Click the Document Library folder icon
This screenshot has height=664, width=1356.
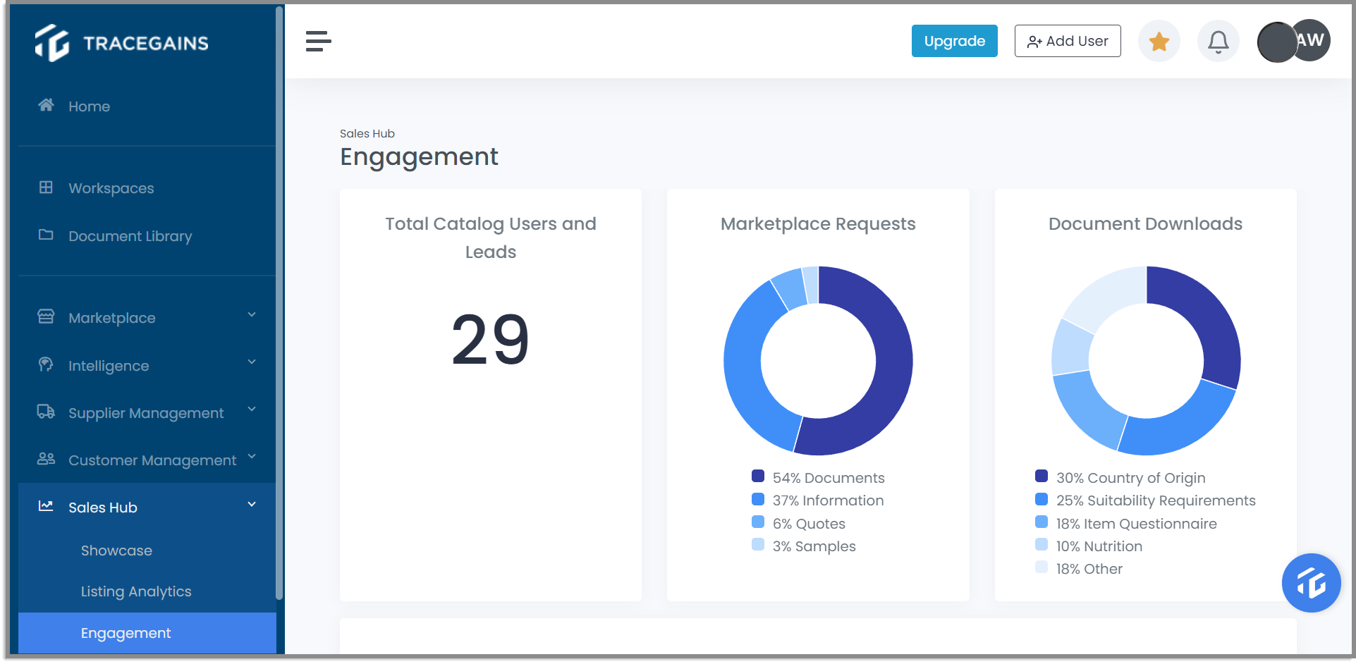click(x=45, y=235)
